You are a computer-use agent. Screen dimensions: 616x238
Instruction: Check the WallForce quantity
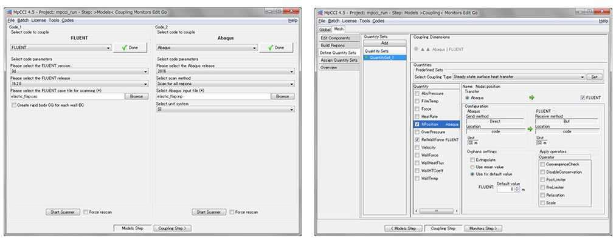point(417,156)
